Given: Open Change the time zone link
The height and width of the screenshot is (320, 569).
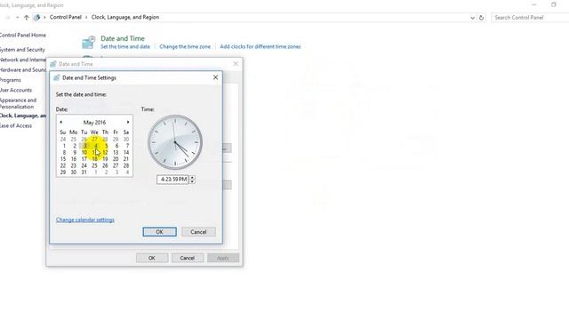Looking at the screenshot, I should tap(185, 46).
